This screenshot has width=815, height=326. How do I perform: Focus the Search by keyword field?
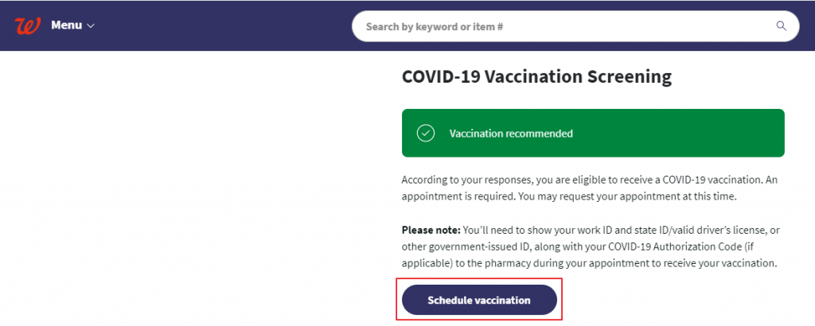pos(557,26)
